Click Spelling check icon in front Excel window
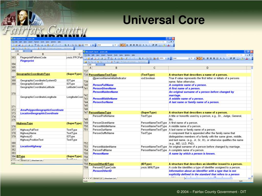 [x=108, y=58]
